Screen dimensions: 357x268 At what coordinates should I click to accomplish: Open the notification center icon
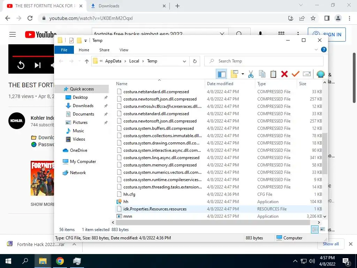tap(346, 261)
